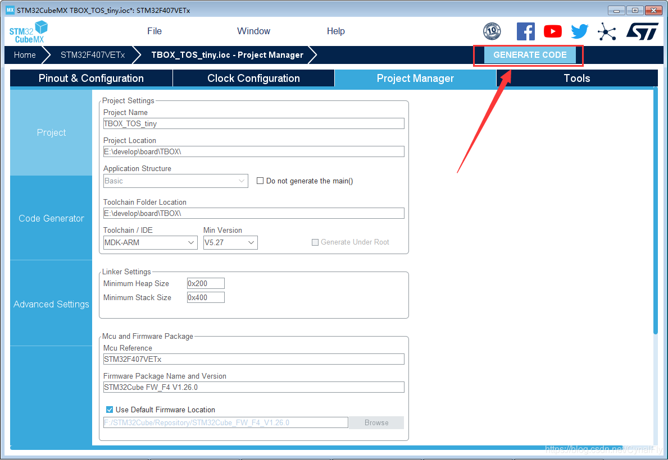The width and height of the screenshot is (668, 460).
Task: Click the firmware repository path field
Action: [x=225, y=422]
